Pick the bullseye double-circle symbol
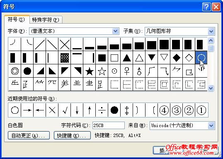Viewport: 223px width, 159px height. (15, 71)
